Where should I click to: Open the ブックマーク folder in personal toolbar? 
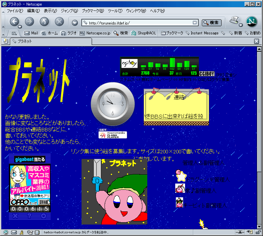tap(172, 33)
